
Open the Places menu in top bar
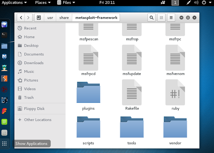point(43,3)
